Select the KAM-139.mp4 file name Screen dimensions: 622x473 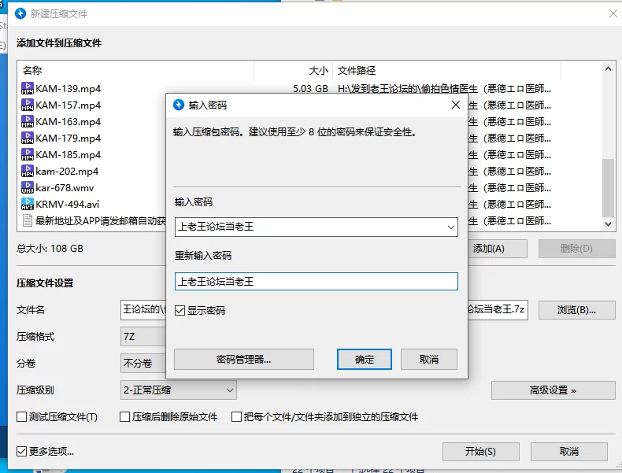[68, 88]
